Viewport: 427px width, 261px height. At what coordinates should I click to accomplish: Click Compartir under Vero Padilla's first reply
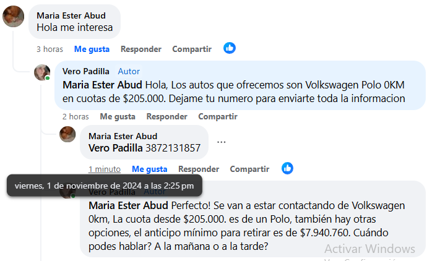[x=218, y=116]
